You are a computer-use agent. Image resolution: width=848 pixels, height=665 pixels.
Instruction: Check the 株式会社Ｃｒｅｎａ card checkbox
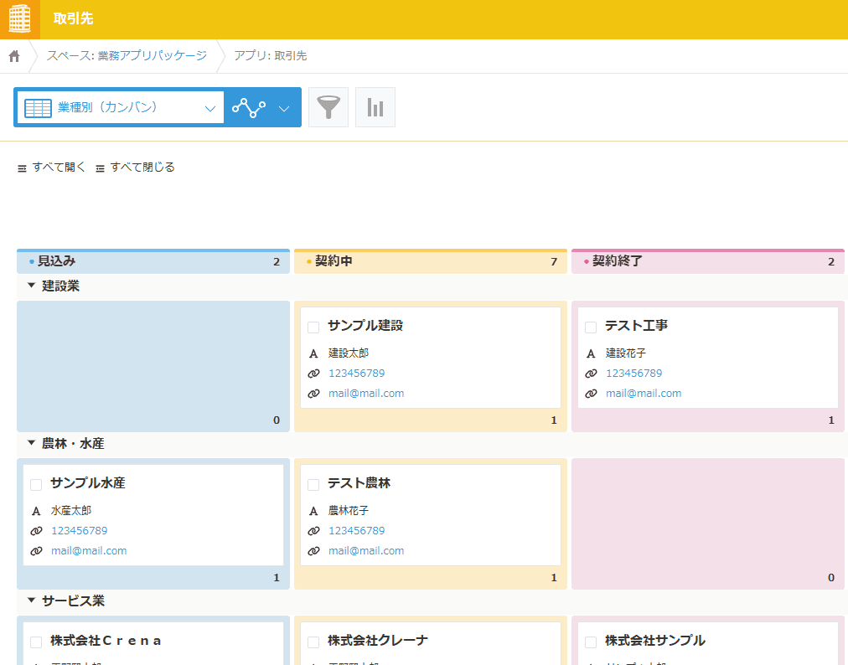click(x=36, y=642)
